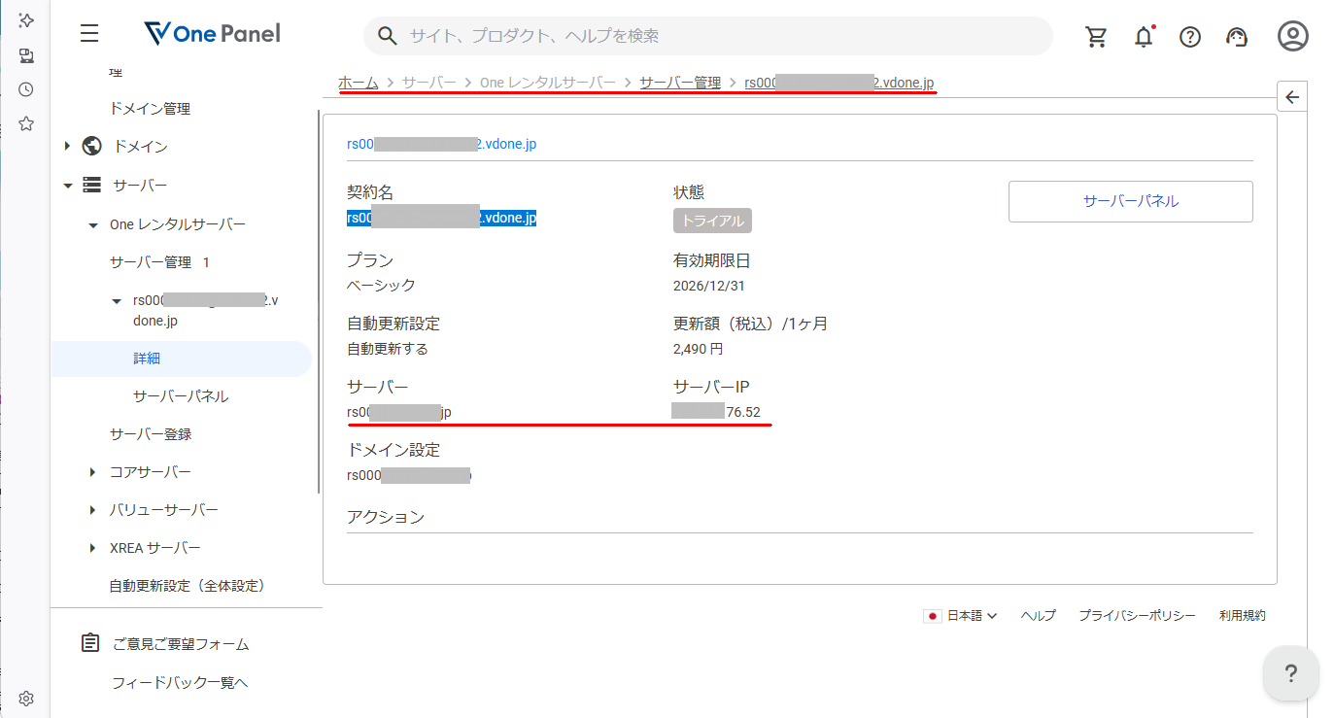This screenshot has width=1334, height=718.
Task: Open the question-mark help icon in top bar
Action: tap(1189, 36)
